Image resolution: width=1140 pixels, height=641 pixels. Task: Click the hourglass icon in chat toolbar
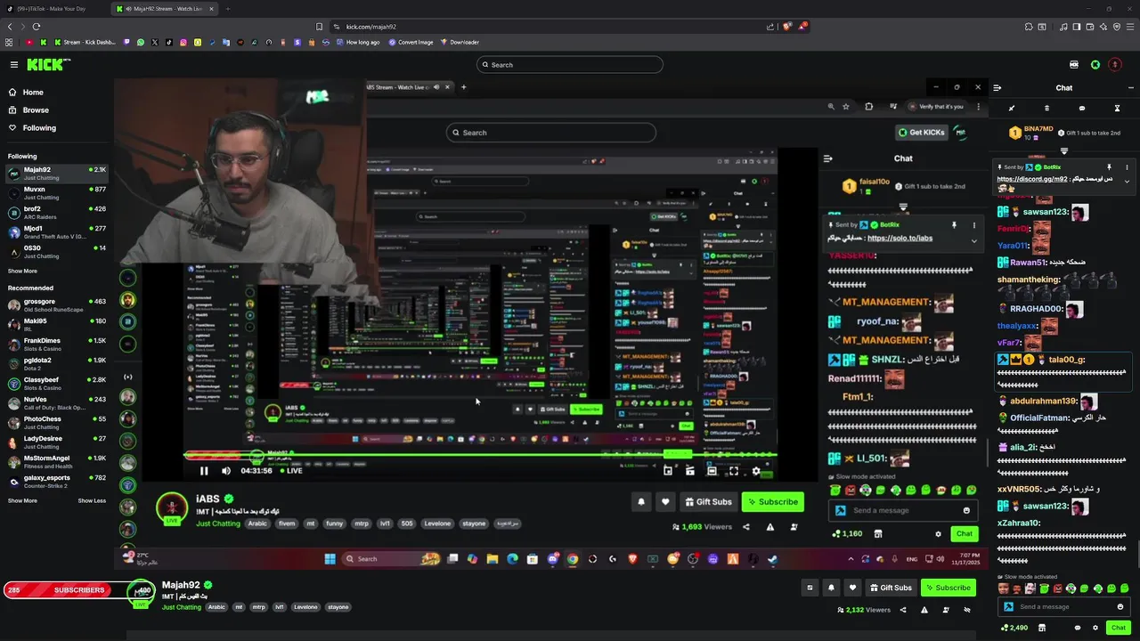point(1117,109)
